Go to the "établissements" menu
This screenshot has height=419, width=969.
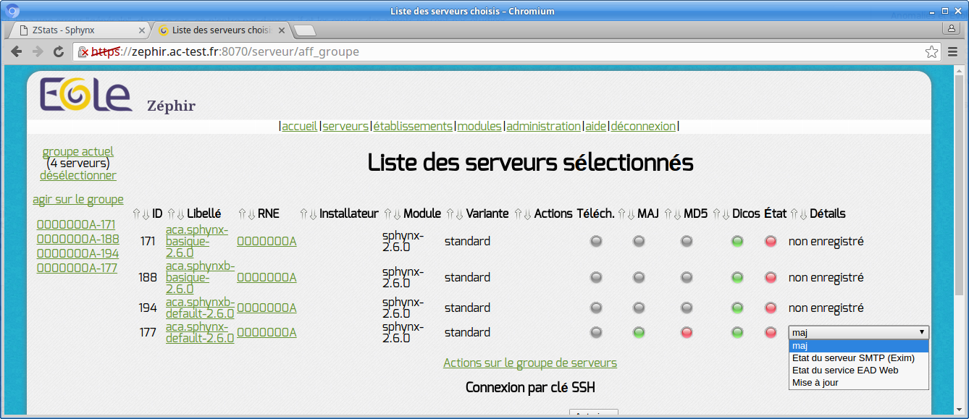413,126
